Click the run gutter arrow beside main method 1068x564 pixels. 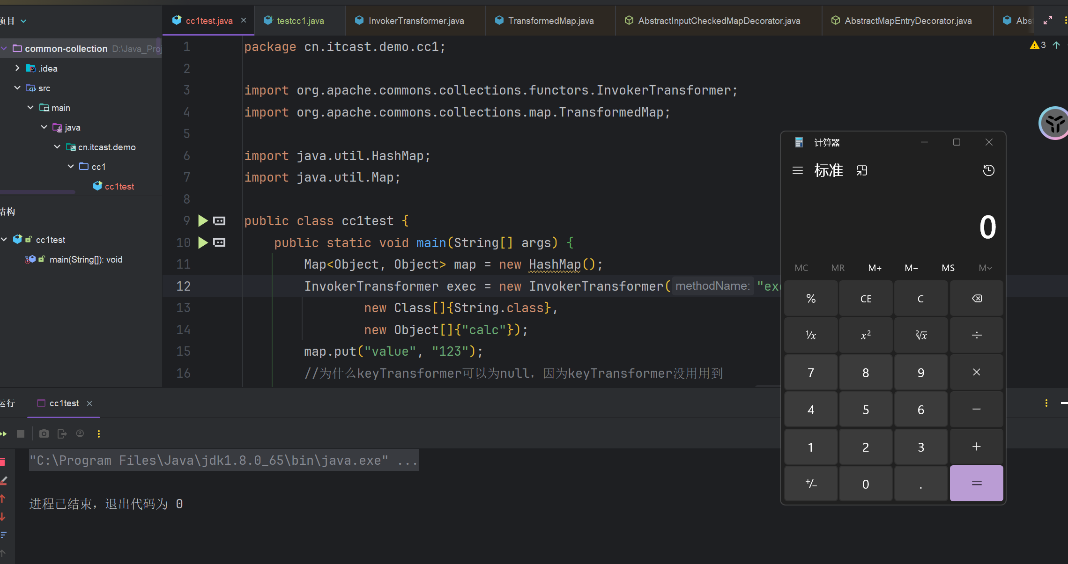click(x=203, y=242)
